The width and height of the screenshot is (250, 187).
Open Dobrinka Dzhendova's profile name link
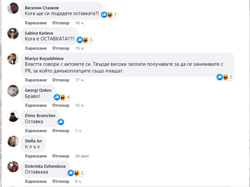45,166
